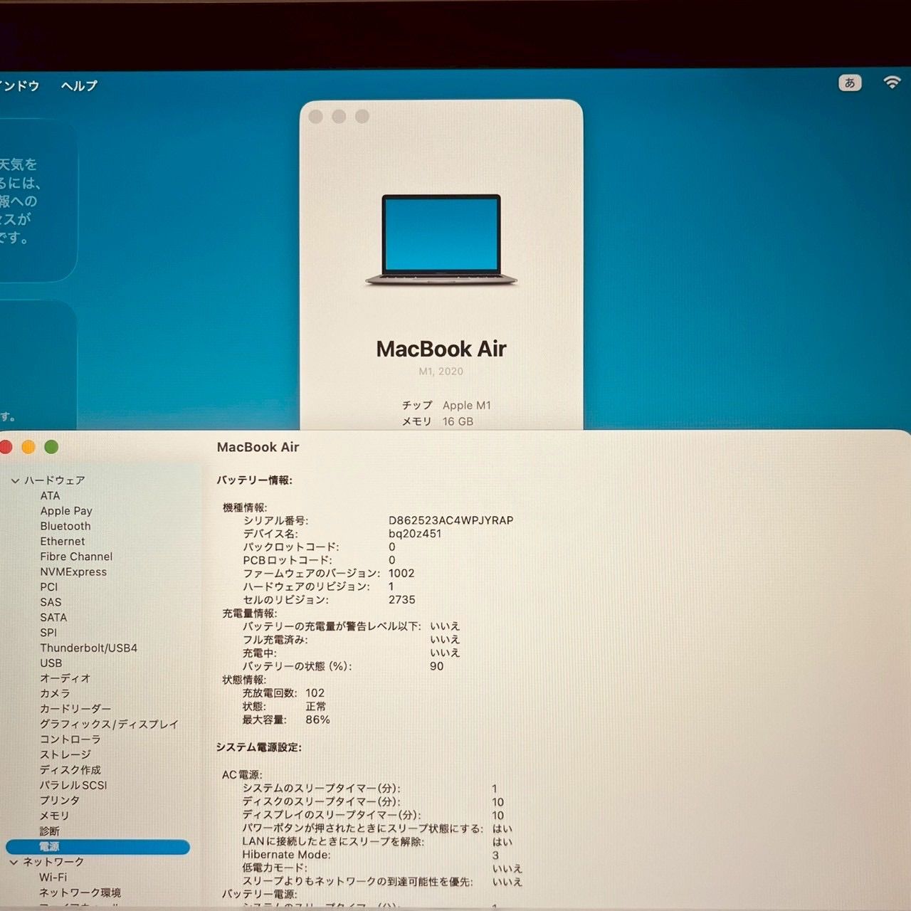Click the バッテリー電源 section label
Viewport: 911px width, 911px height.
point(259,894)
